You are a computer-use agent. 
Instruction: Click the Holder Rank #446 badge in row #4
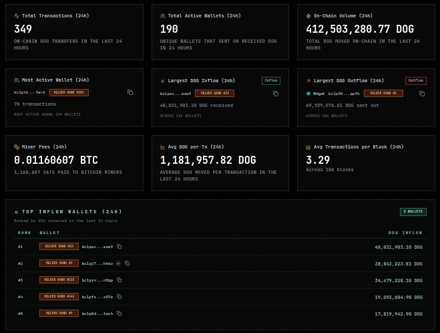(59, 296)
